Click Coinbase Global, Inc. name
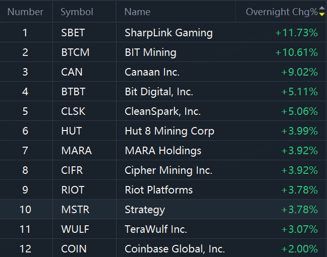Viewport: 327px width, 257px height. point(175,249)
